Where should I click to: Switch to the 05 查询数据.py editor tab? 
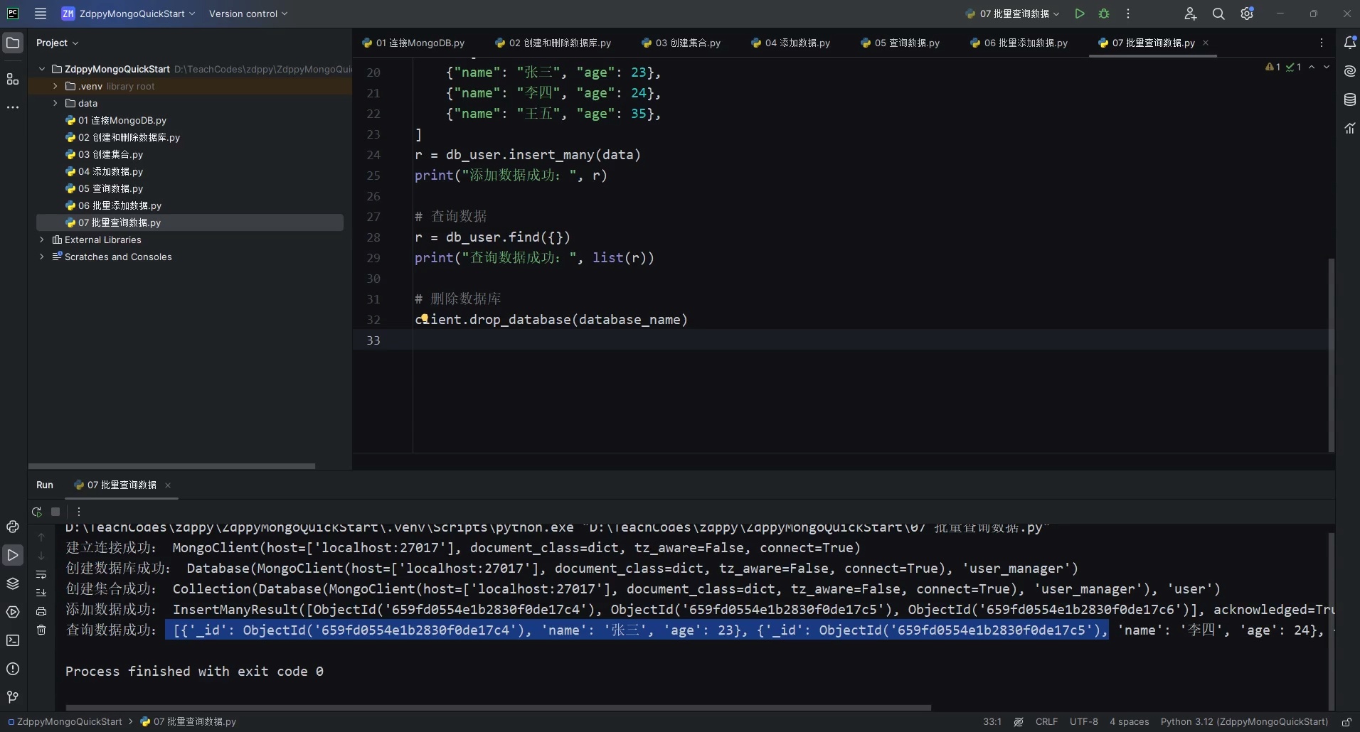pyautogui.click(x=901, y=43)
